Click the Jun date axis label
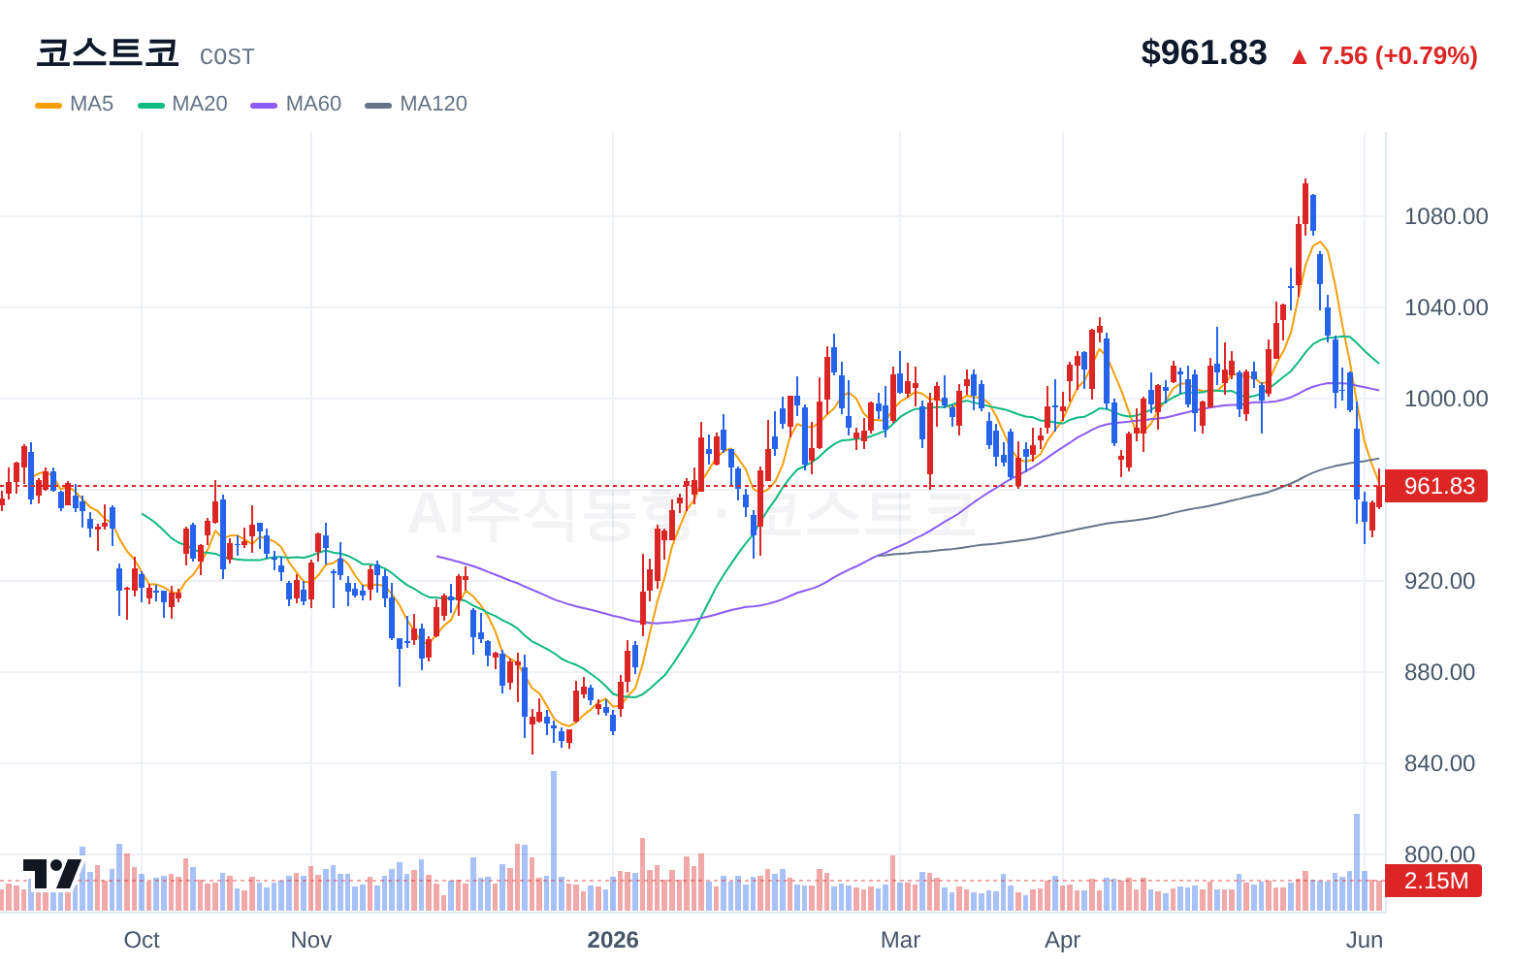Screen dimensions: 1513x966 1365,940
